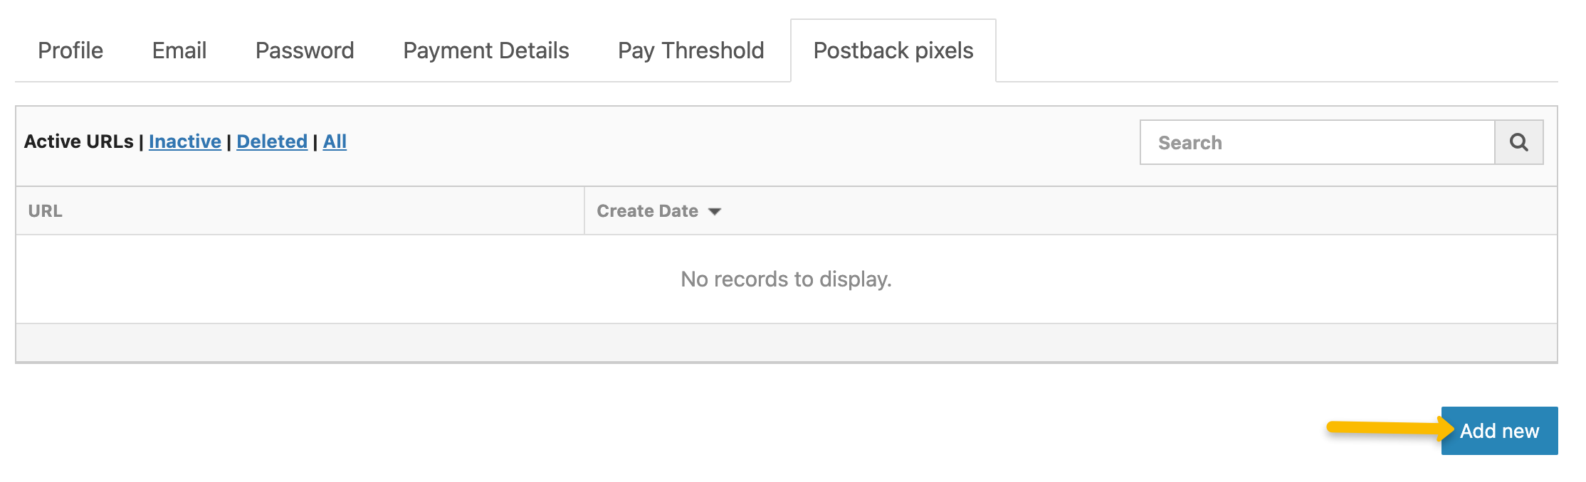Switch to the Email tab
The height and width of the screenshot is (482, 1586).
[x=179, y=50]
